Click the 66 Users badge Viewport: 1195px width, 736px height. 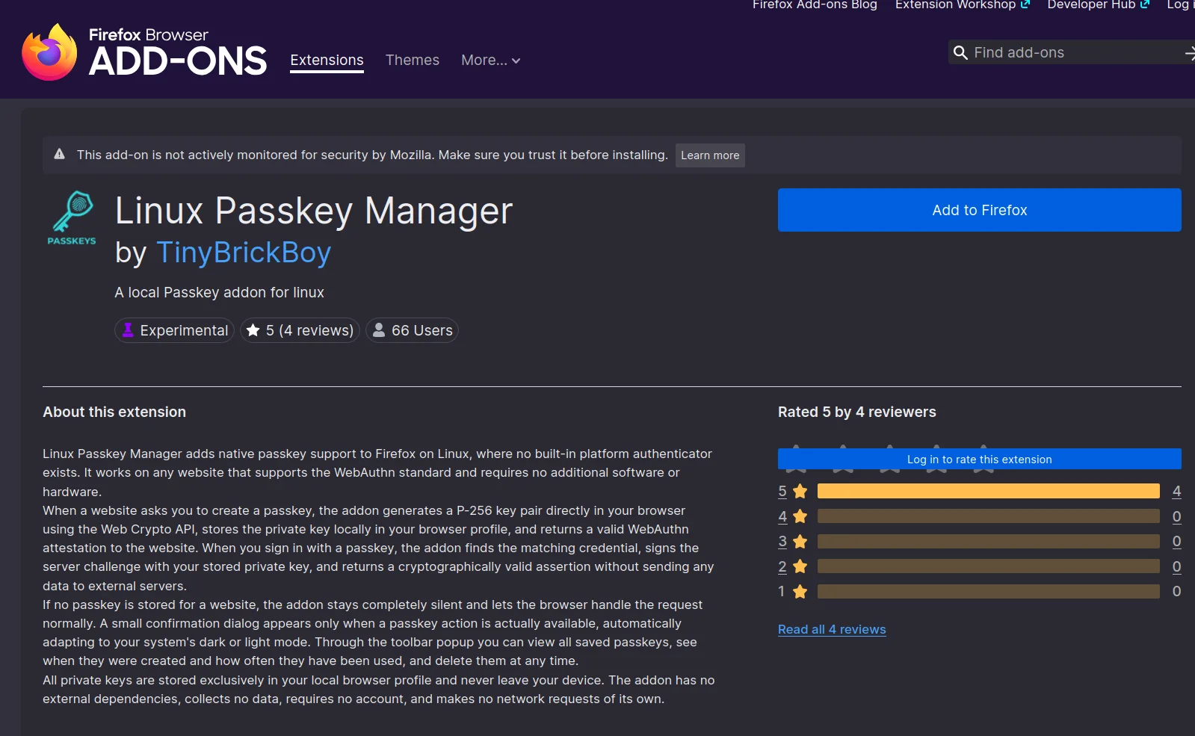[412, 330]
